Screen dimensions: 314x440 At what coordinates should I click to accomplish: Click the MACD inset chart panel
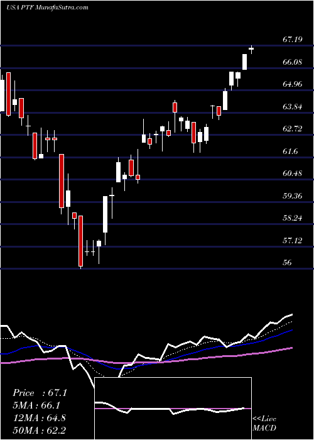click(x=173, y=409)
